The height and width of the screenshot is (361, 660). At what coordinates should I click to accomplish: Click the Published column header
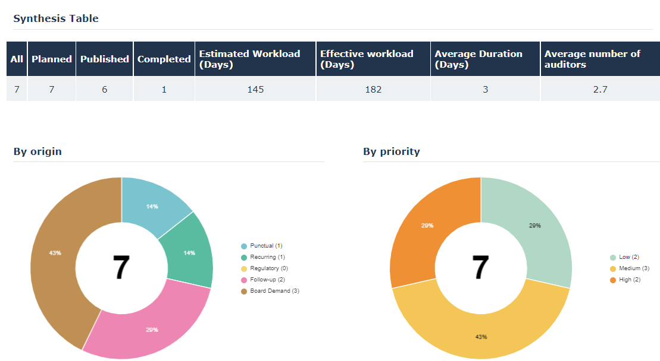coord(105,59)
